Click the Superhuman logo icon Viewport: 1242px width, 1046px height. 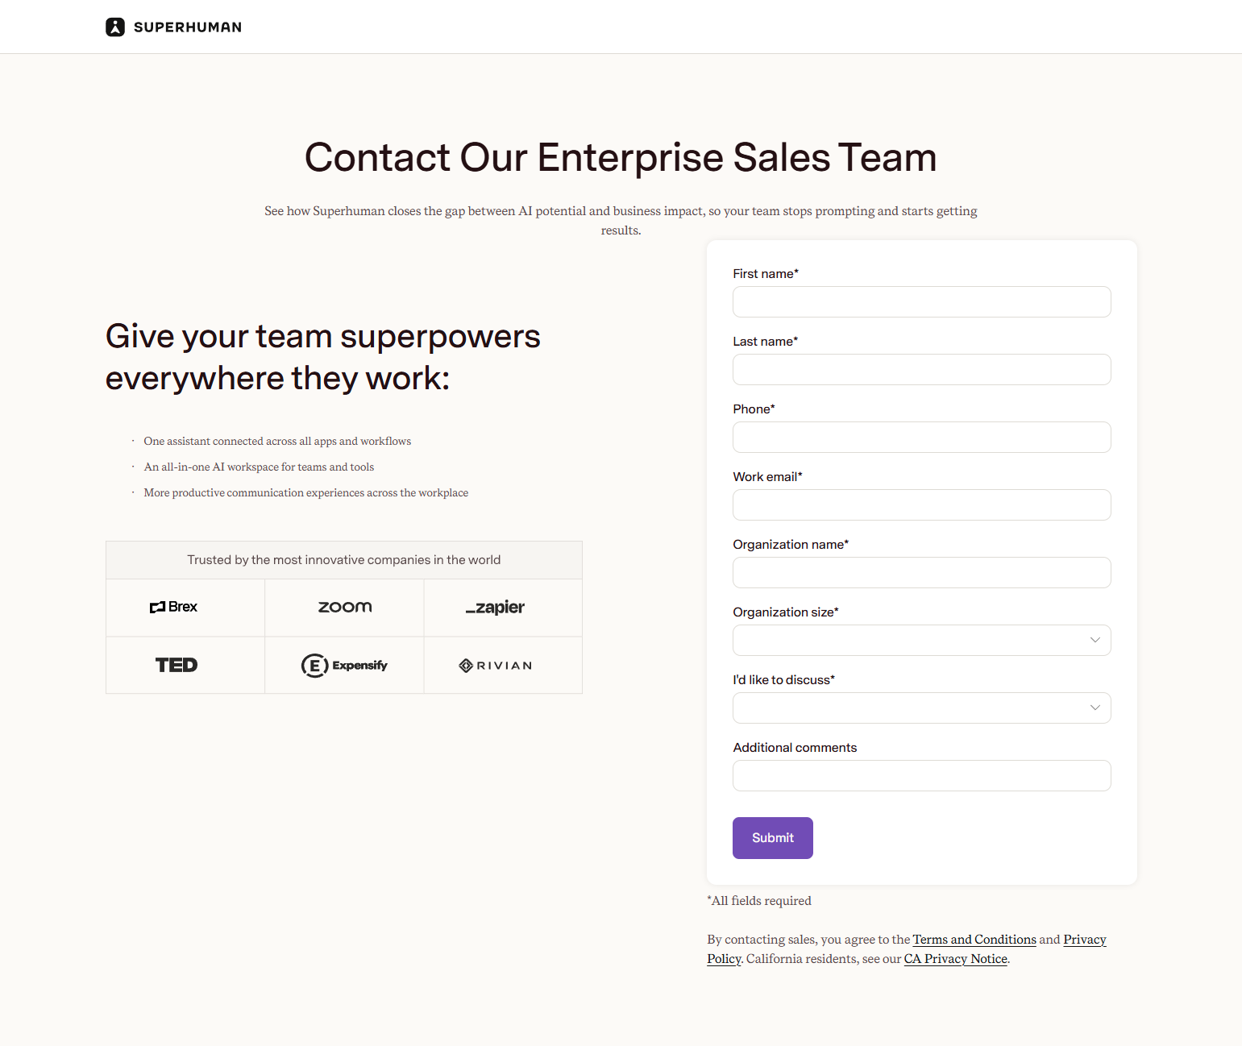115,27
